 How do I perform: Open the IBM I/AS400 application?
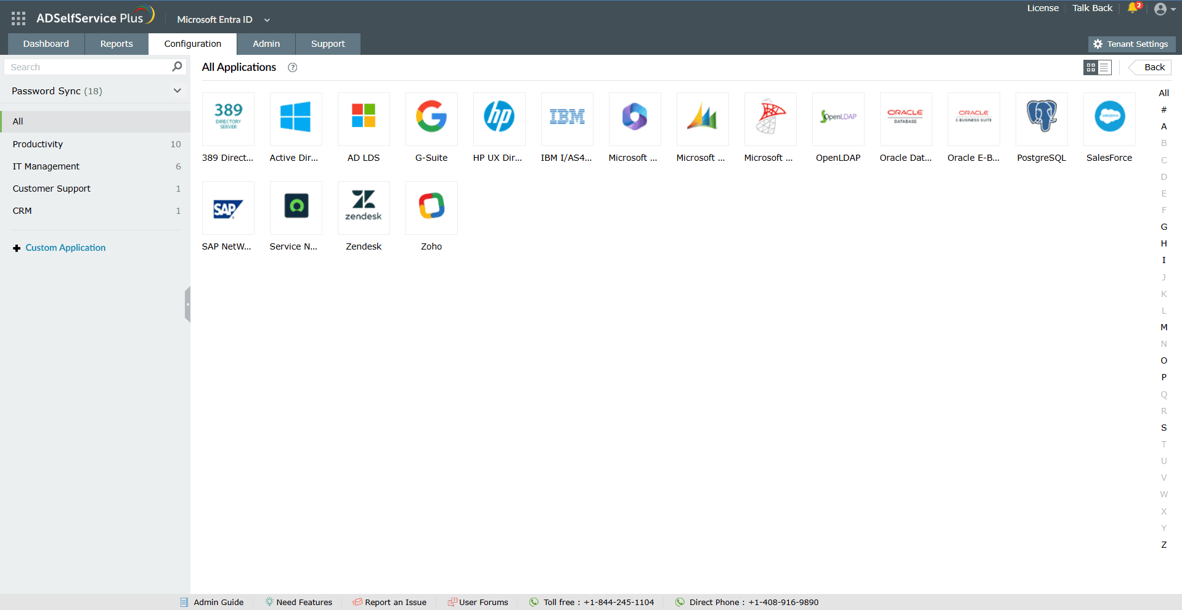pos(567,118)
